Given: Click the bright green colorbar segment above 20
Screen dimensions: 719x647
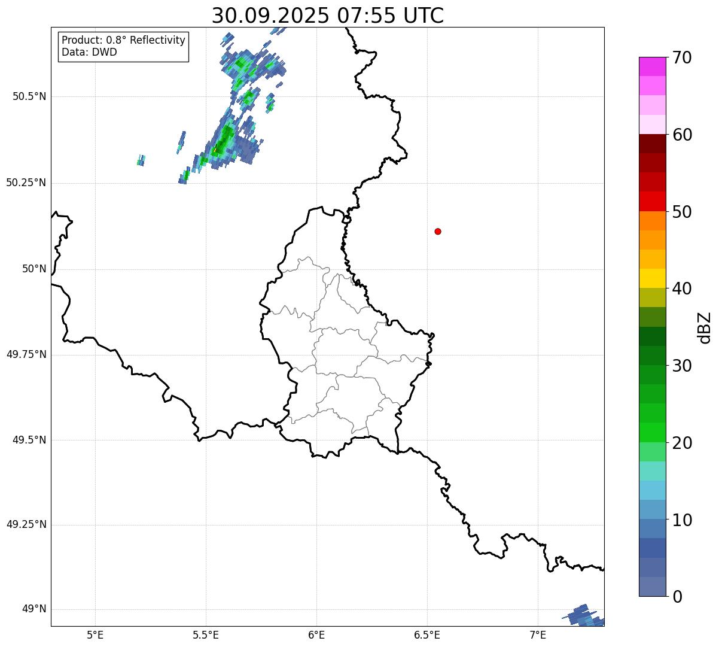Looking at the screenshot, I should point(653,433).
